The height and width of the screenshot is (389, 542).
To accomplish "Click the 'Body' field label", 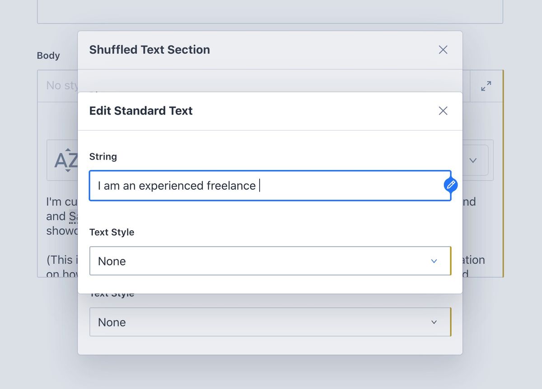I will pyautogui.click(x=48, y=55).
